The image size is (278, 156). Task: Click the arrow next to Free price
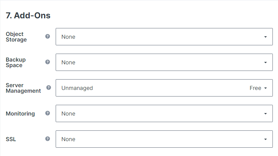[266, 88]
